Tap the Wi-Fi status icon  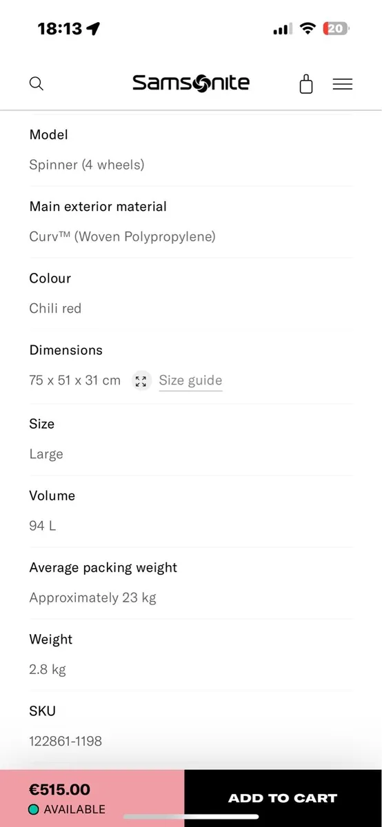308,29
